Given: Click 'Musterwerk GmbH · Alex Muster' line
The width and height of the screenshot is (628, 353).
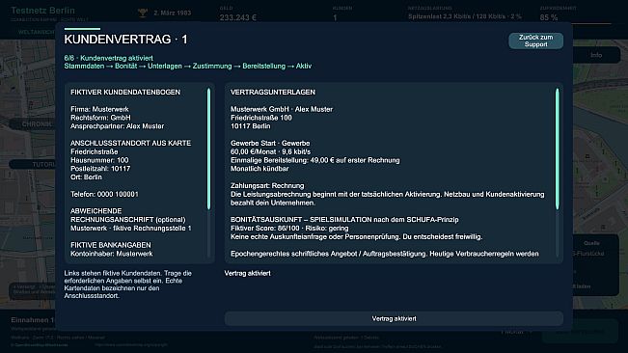Looking at the screenshot, I should point(282,109).
